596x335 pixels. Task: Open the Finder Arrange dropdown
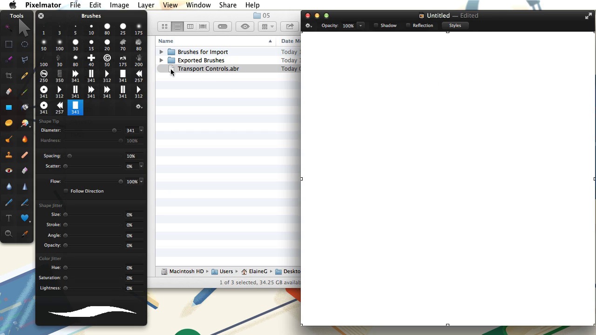coord(268,27)
